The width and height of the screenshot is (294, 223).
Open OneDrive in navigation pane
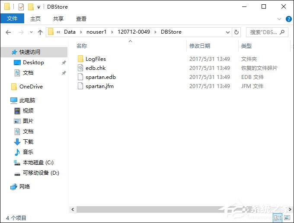point(31,87)
